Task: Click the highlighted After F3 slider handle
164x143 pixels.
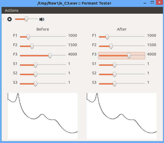Action: [x=129, y=56]
